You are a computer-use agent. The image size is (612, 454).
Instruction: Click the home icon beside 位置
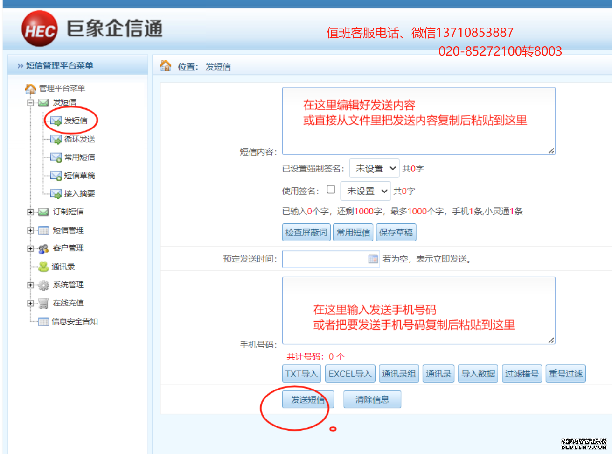(x=166, y=66)
